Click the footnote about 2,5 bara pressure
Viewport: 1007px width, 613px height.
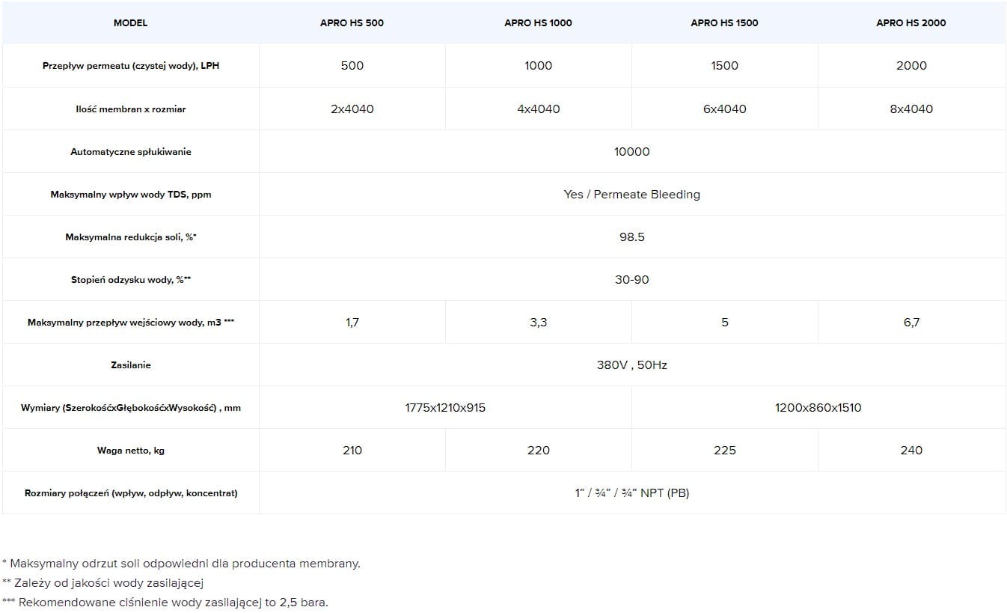point(165,602)
